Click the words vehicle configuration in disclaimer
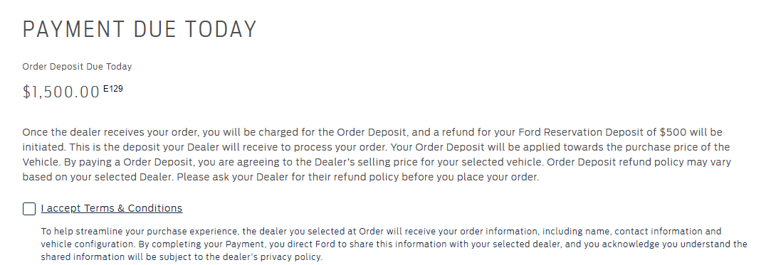 pos(83,244)
